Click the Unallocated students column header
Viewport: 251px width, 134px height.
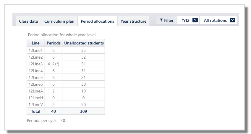(84, 43)
